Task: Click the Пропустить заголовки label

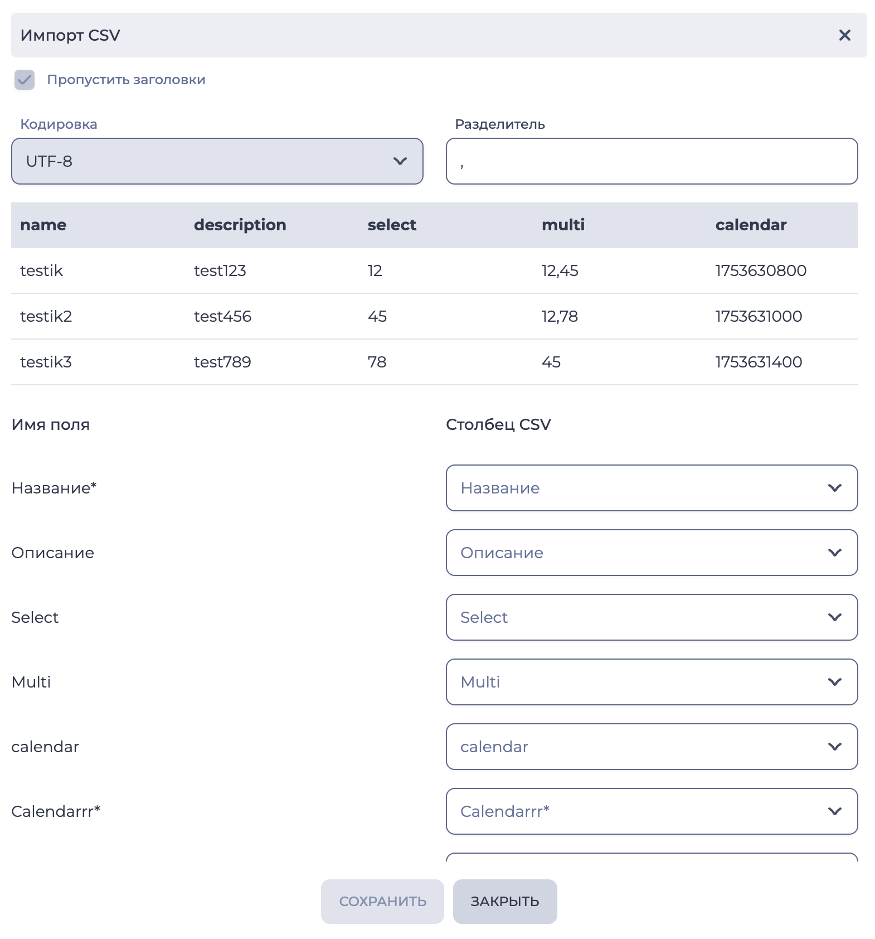Action: pos(126,80)
